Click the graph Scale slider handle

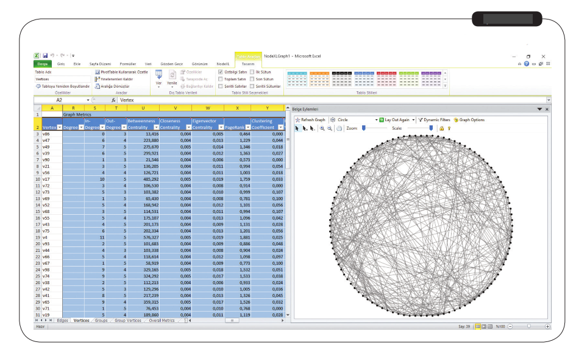pos(432,128)
